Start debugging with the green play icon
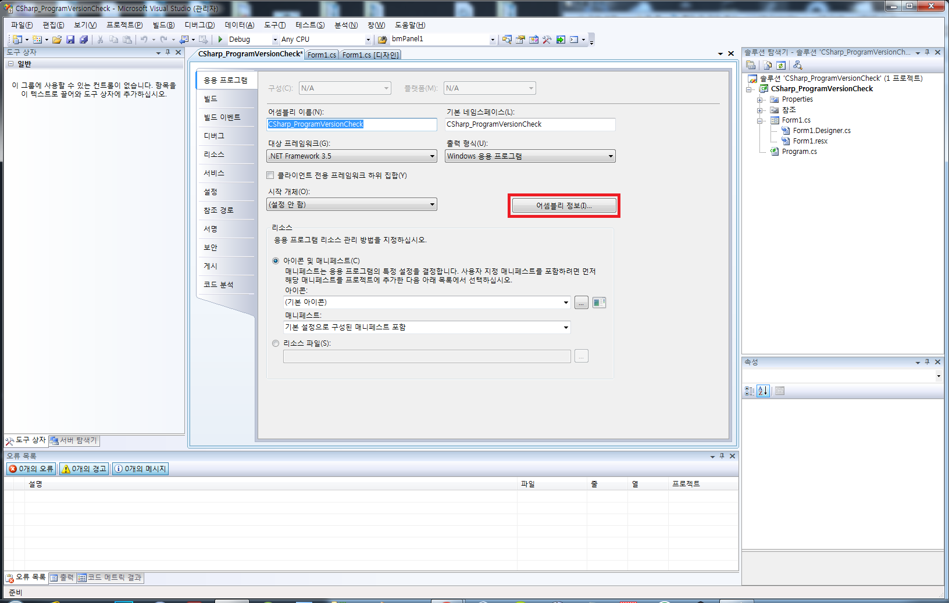This screenshot has width=949, height=603. 220,40
